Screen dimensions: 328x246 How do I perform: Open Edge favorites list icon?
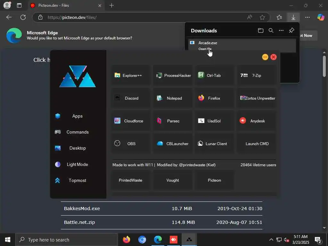point(279,17)
